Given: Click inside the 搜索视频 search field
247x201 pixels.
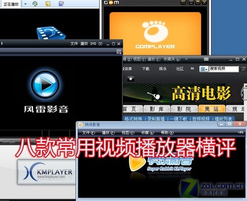Looking at the screenshot, I should (x=224, y=69).
